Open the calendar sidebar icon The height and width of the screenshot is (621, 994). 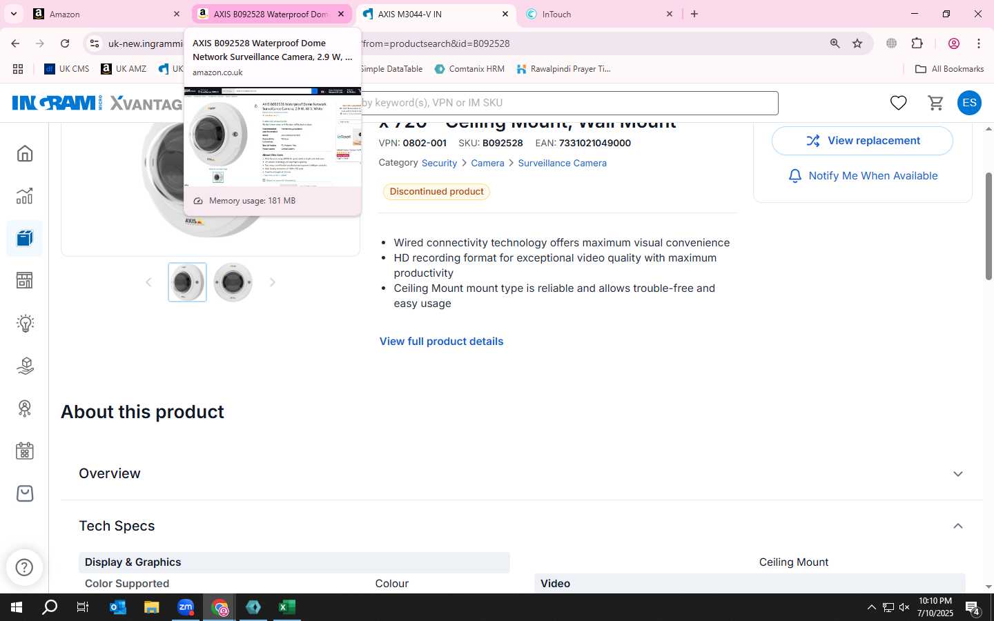coord(25,451)
